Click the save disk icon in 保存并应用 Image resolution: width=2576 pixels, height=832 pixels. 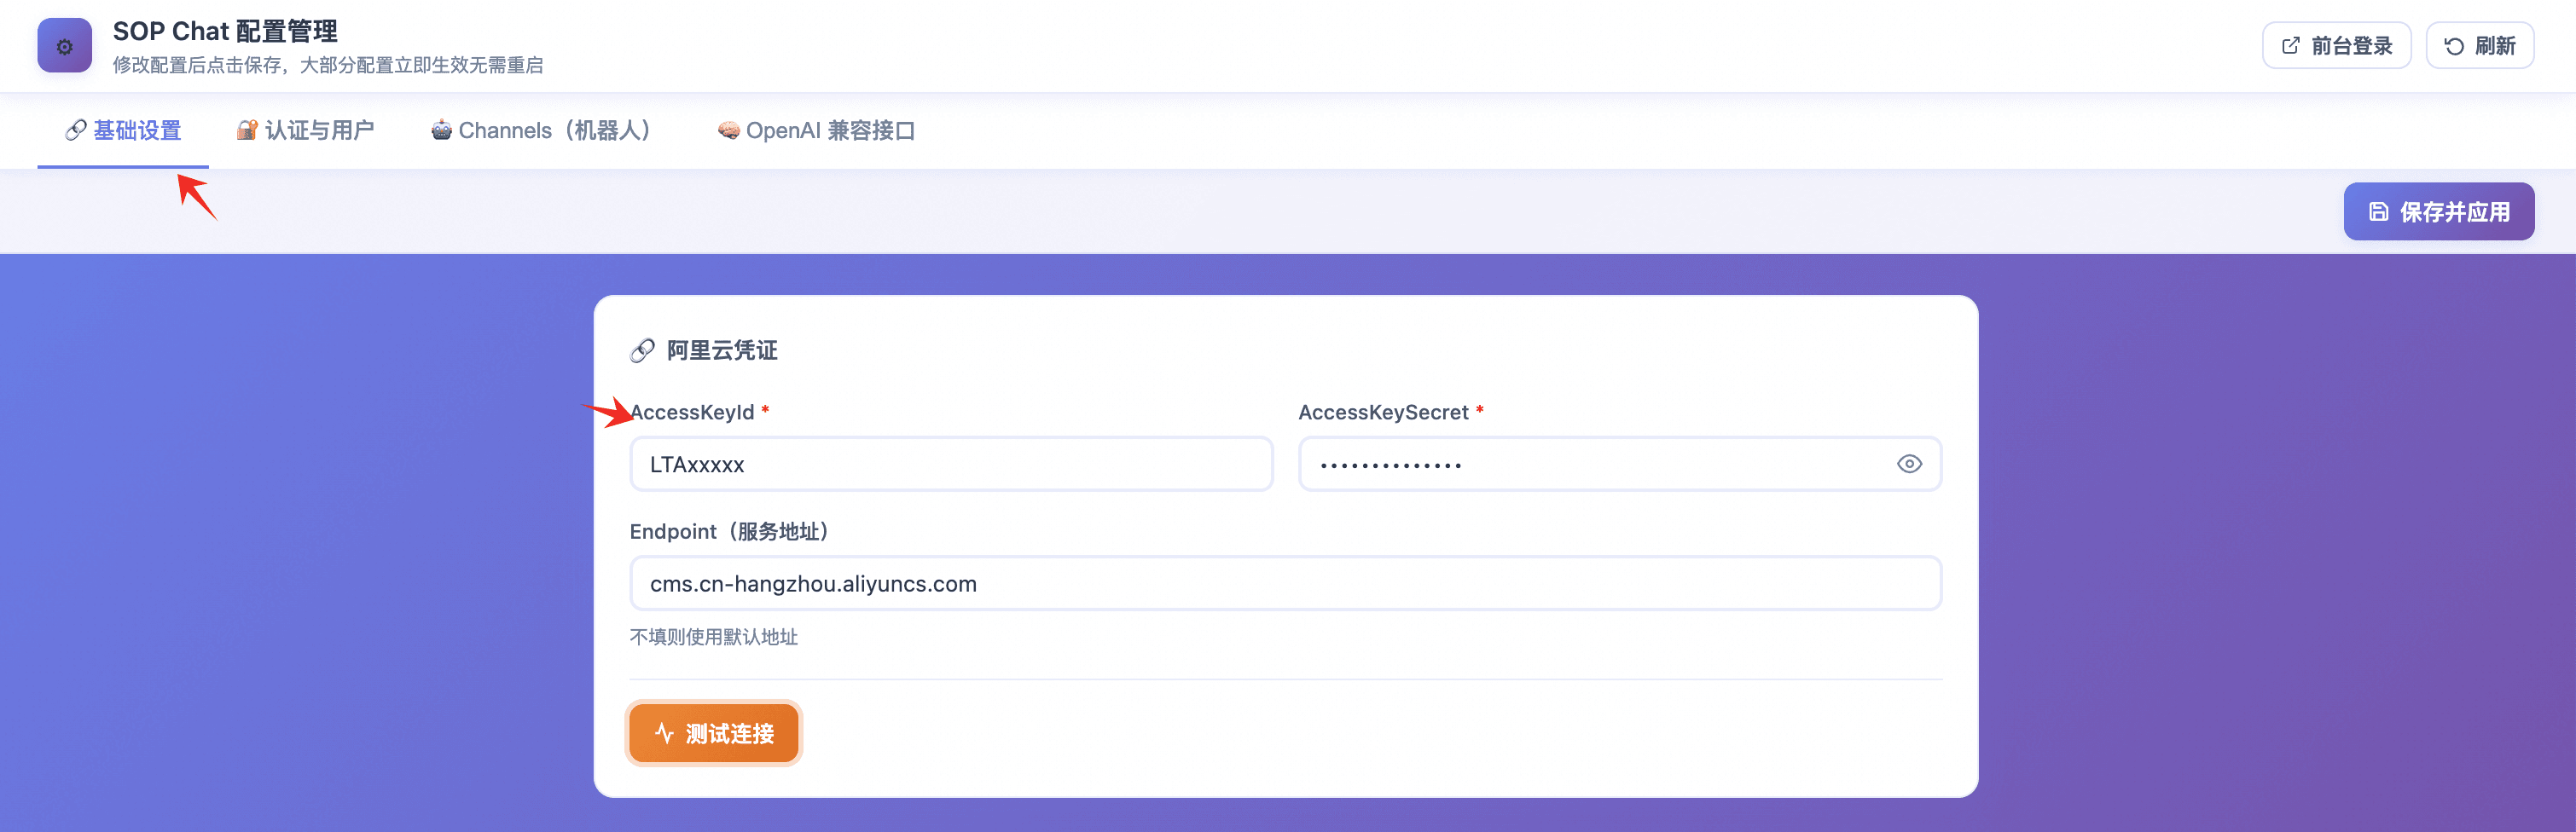(x=2378, y=211)
